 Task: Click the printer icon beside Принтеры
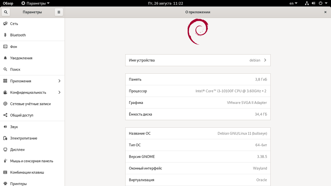(5, 184)
